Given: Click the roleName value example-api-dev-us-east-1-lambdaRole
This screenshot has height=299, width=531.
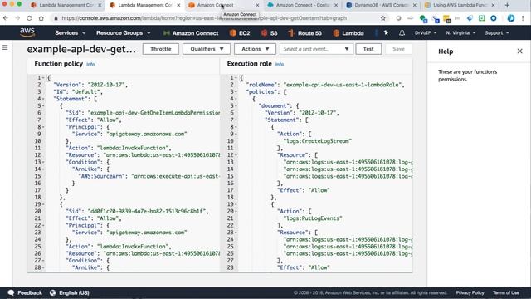Looking at the screenshot, I should pos(343,85).
